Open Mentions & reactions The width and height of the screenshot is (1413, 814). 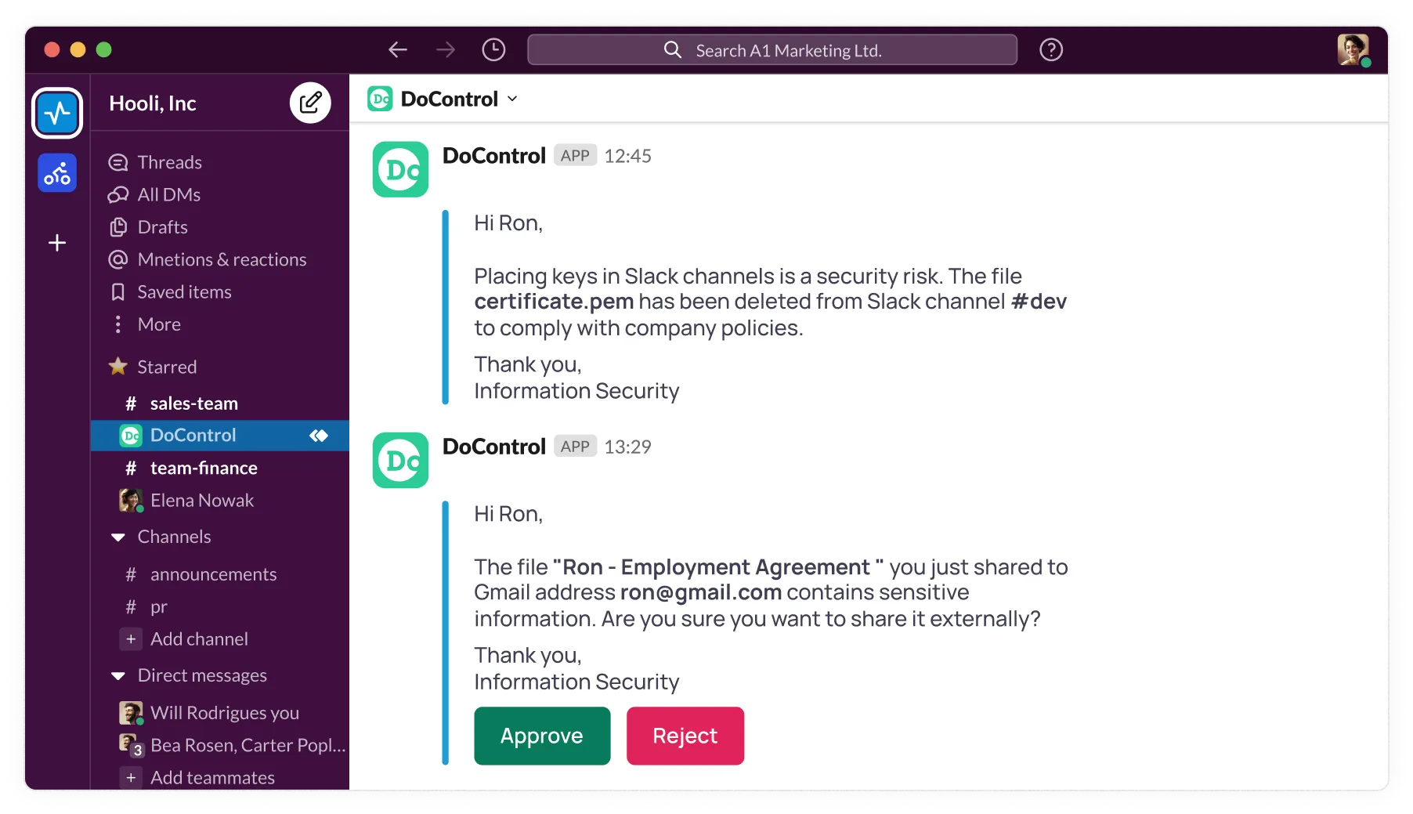coord(221,259)
